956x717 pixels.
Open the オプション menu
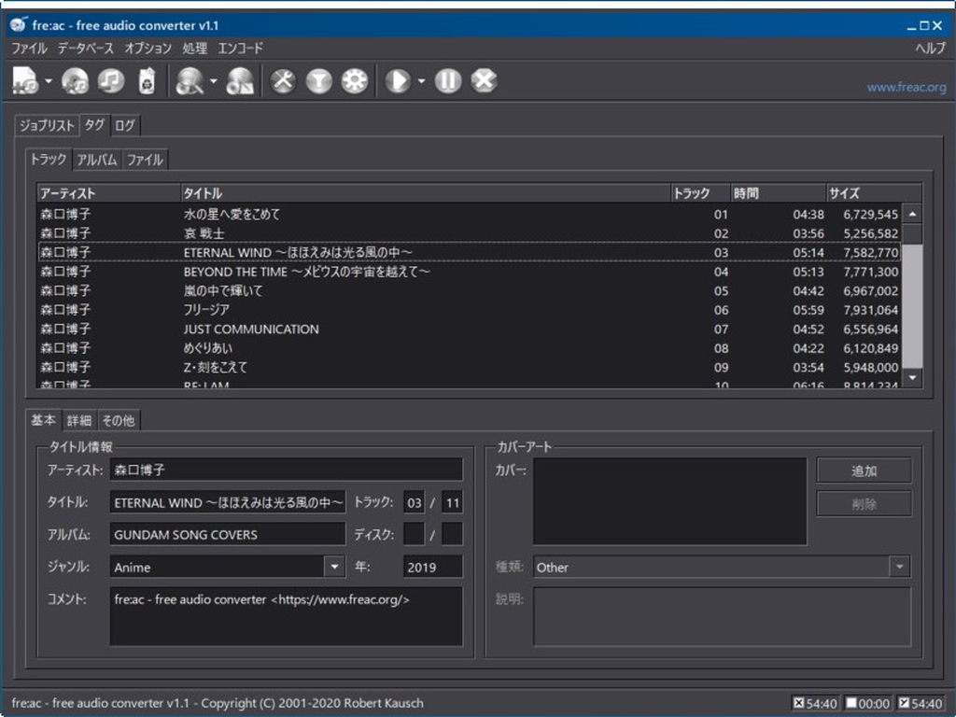click(148, 49)
